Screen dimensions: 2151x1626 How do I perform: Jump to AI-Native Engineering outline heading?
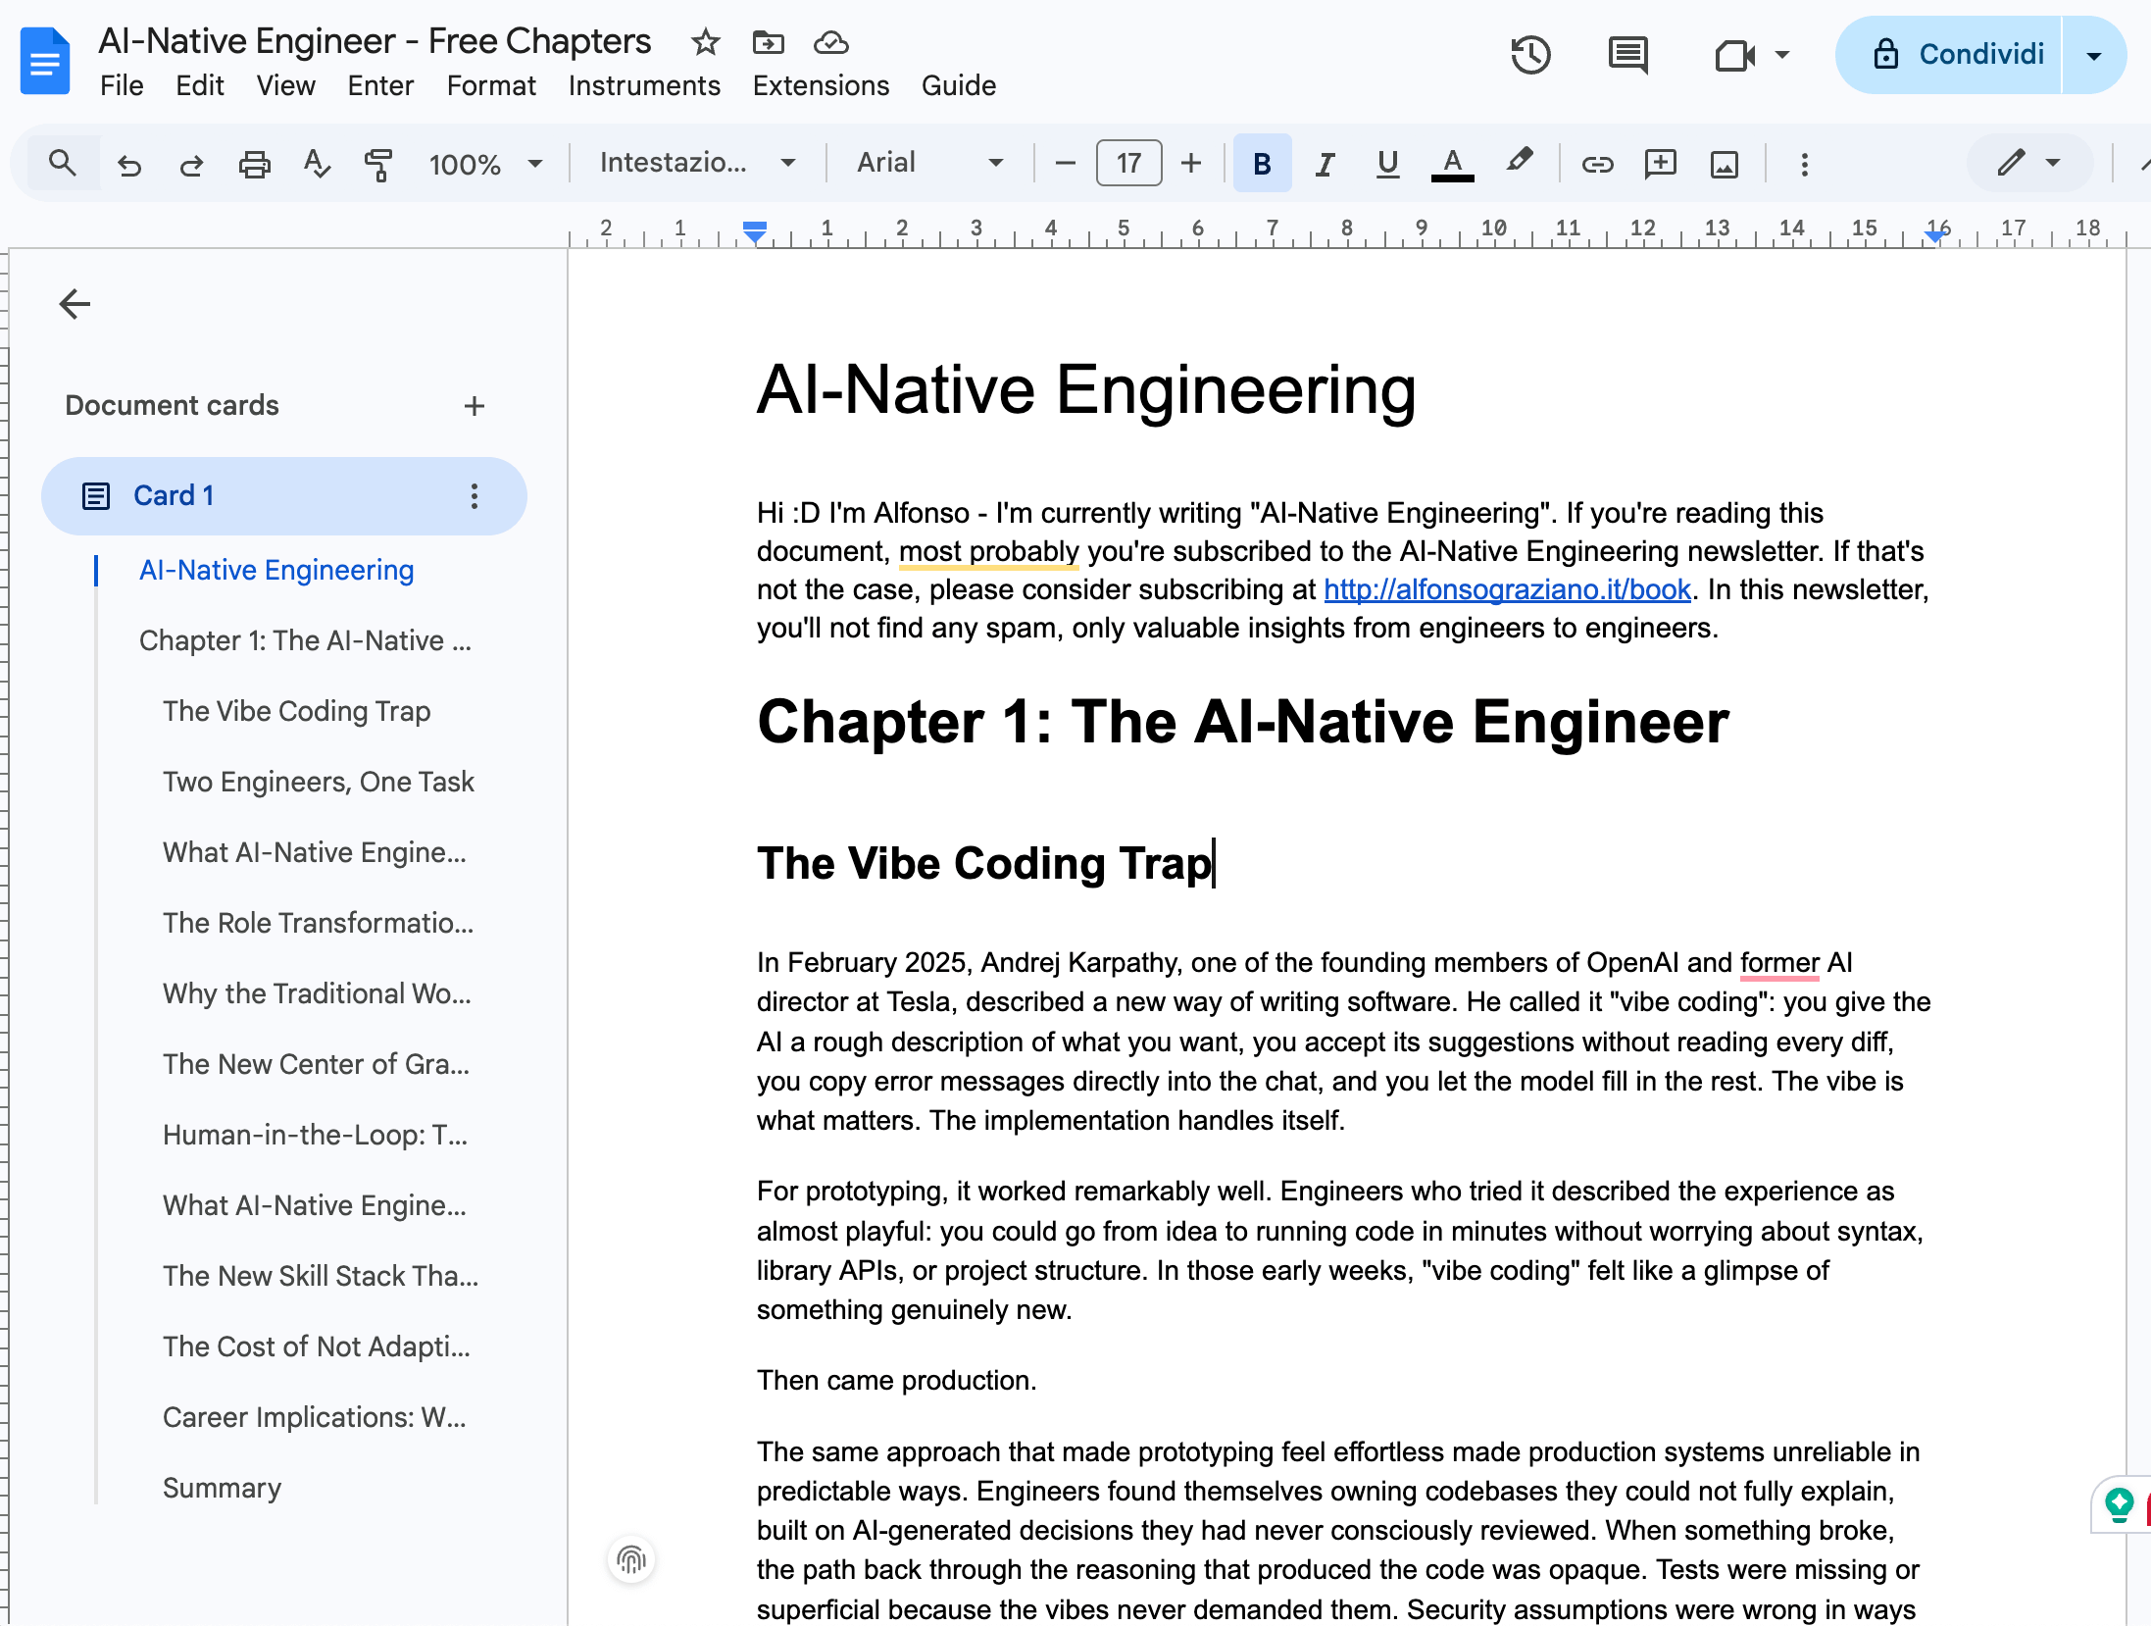[x=276, y=570]
